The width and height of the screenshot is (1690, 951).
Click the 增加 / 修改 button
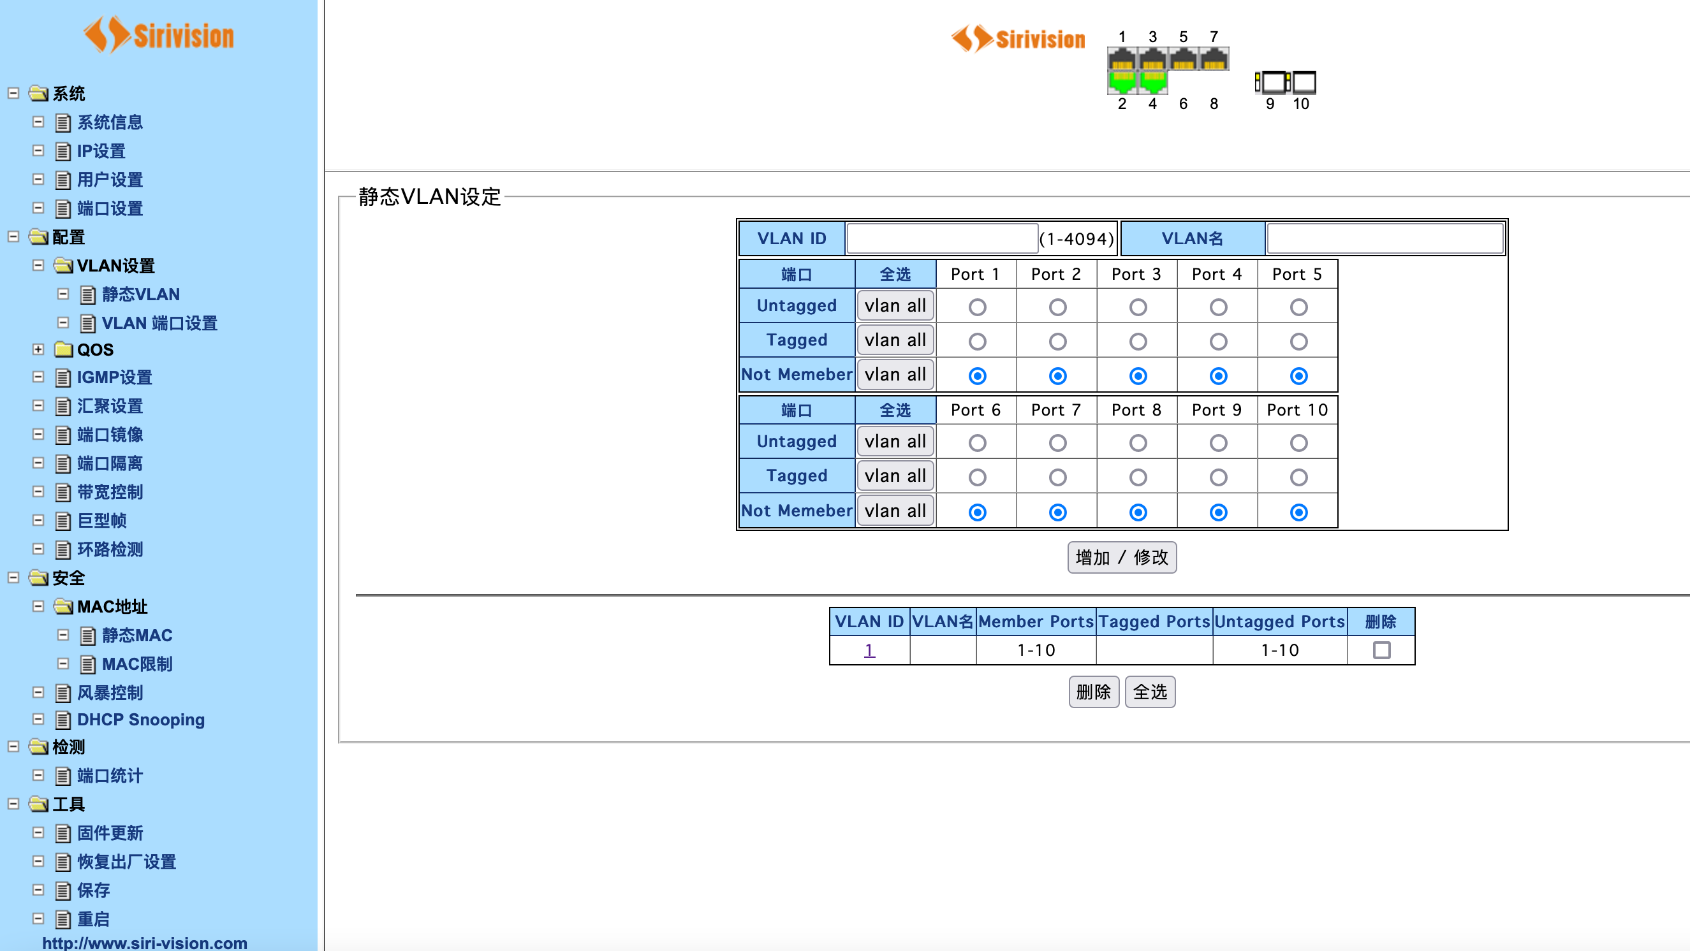pyautogui.click(x=1121, y=558)
